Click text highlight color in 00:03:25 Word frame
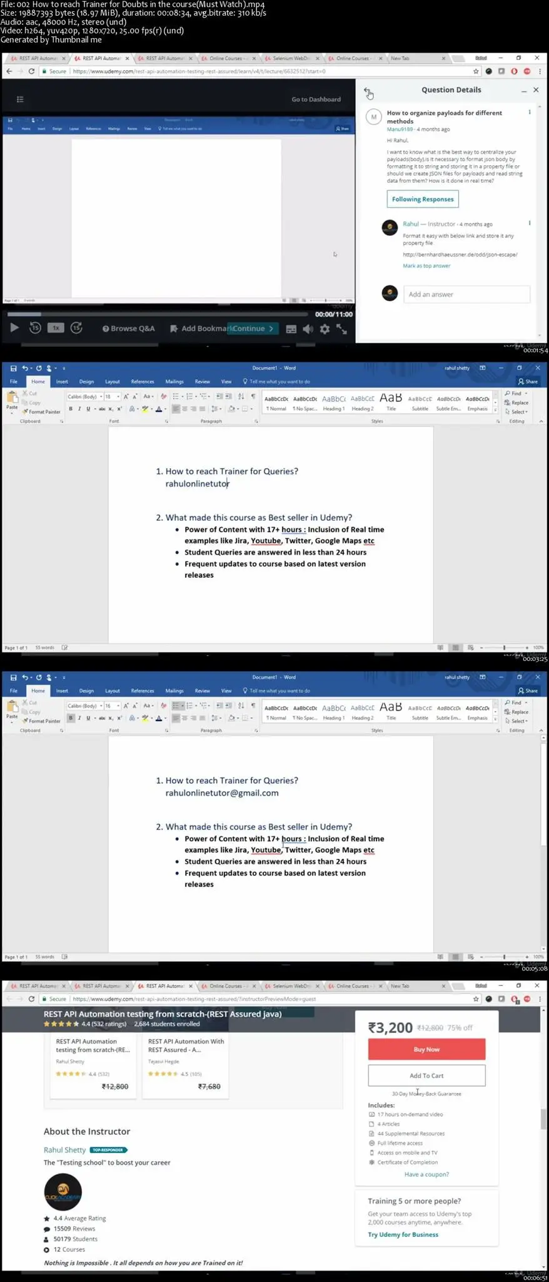The image size is (549, 1282). pyautogui.click(x=145, y=409)
